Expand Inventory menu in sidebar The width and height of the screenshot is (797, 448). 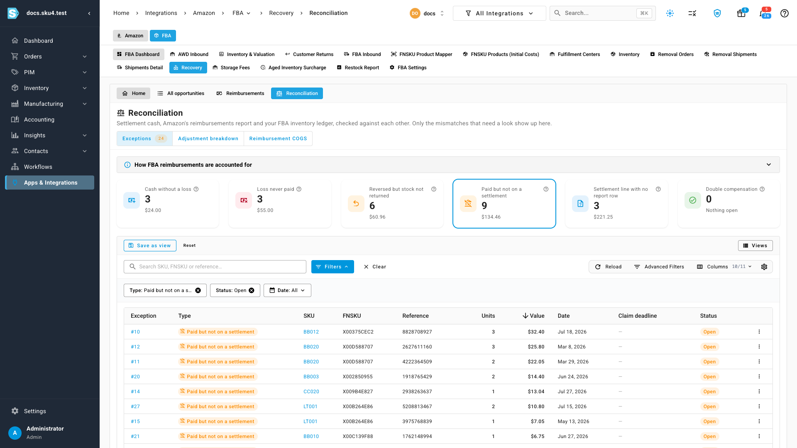(x=85, y=88)
